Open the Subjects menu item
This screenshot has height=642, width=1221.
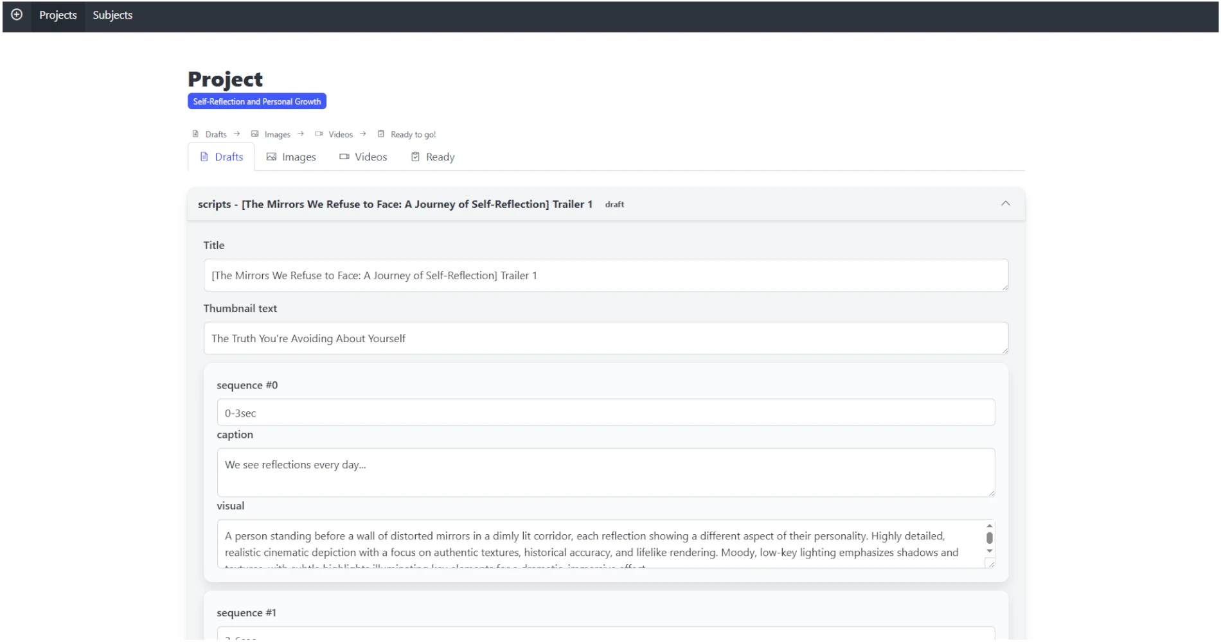coord(112,15)
